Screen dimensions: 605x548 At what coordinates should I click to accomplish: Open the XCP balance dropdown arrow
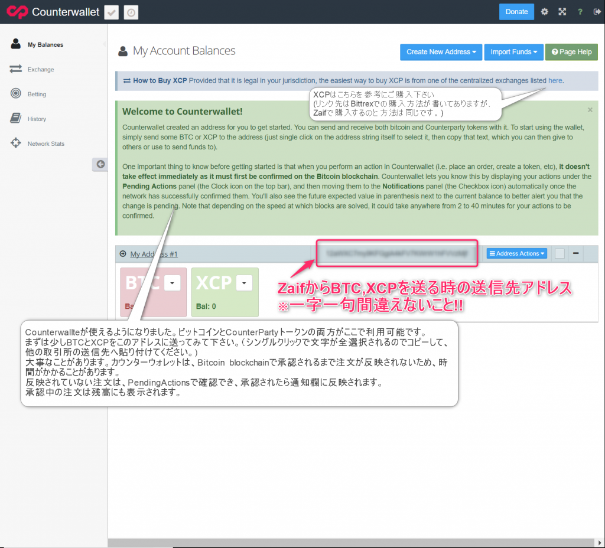click(x=244, y=283)
